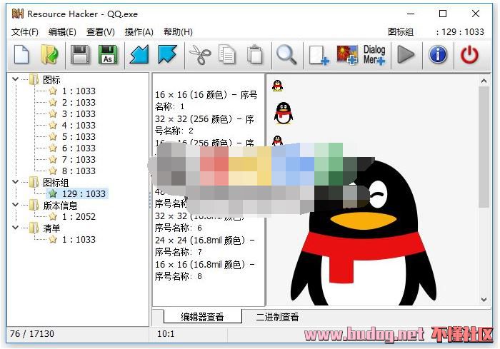Open the 操作(A) menu
Viewport: 500px width, 349px height.
coord(139,32)
